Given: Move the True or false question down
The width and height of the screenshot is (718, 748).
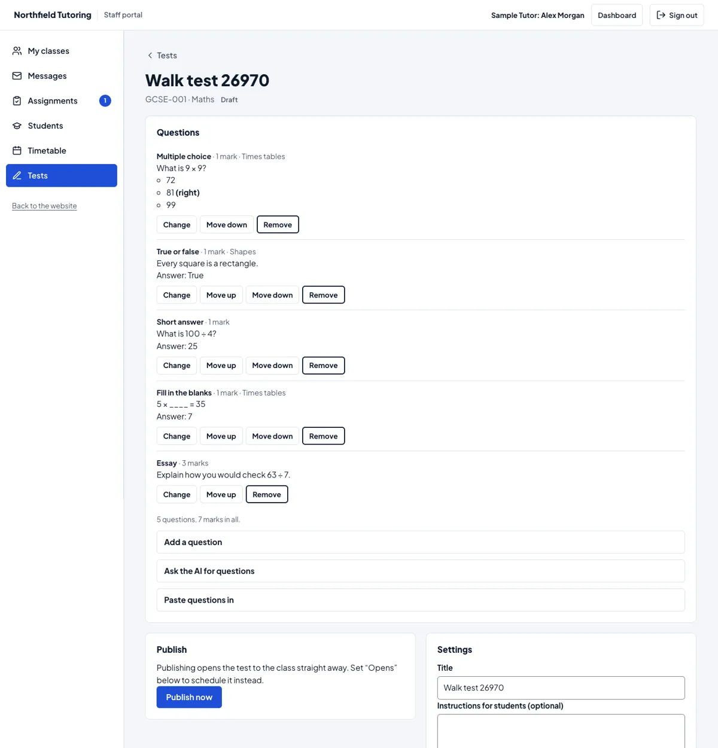Looking at the screenshot, I should pyautogui.click(x=272, y=295).
